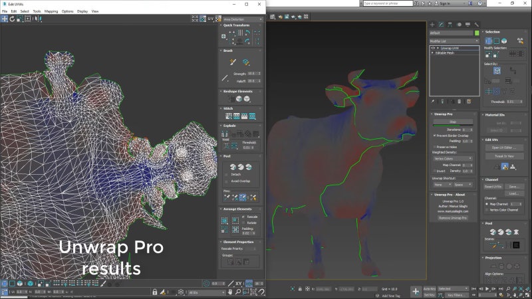
Task: Select the Freeform mode tool in UV editor
Action: 27,19
